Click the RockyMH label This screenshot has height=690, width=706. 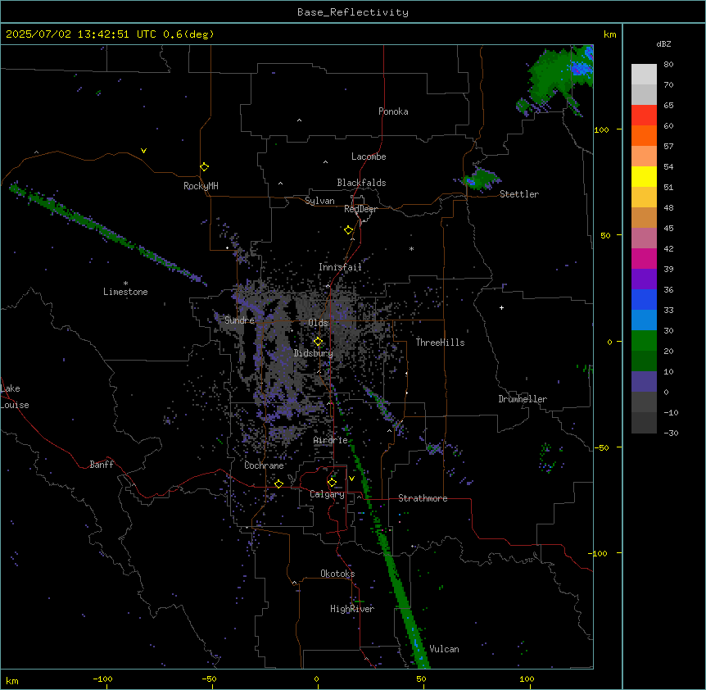click(201, 186)
